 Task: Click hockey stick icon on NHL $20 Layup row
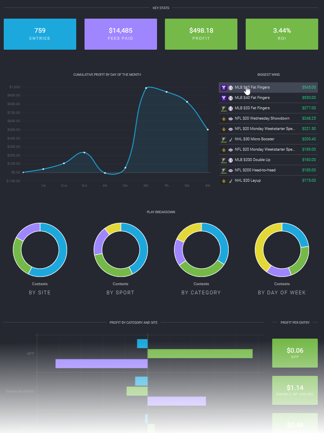(x=230, y=181)
